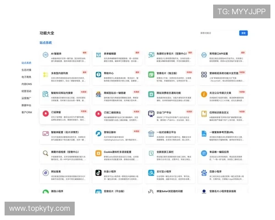
Task: Click the 抖音小程序 TikTok icon
Action: click(98, 173)
